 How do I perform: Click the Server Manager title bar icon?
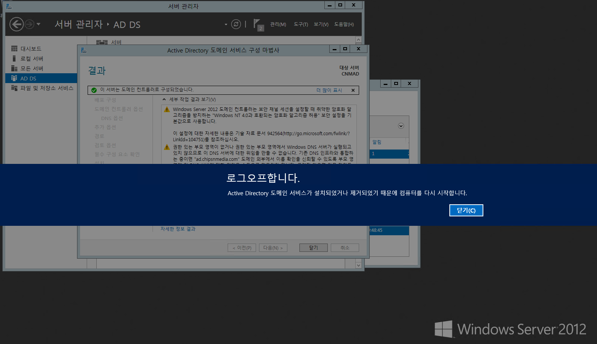point(9,6)
